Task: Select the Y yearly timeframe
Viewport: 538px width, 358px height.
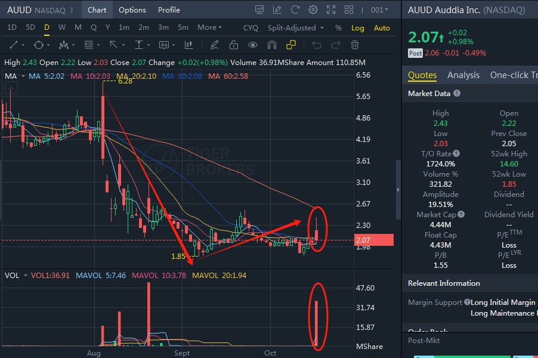Action: pyautogui.click(x=107, y=27)
